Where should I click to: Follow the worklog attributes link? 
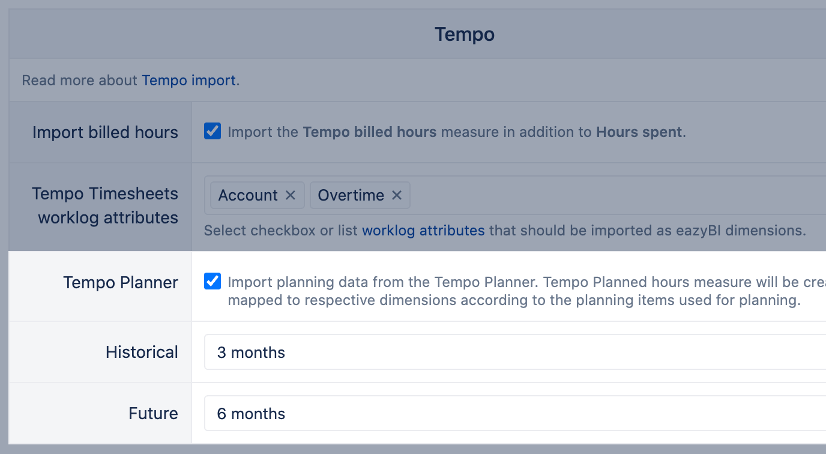[x=423, y=230]
